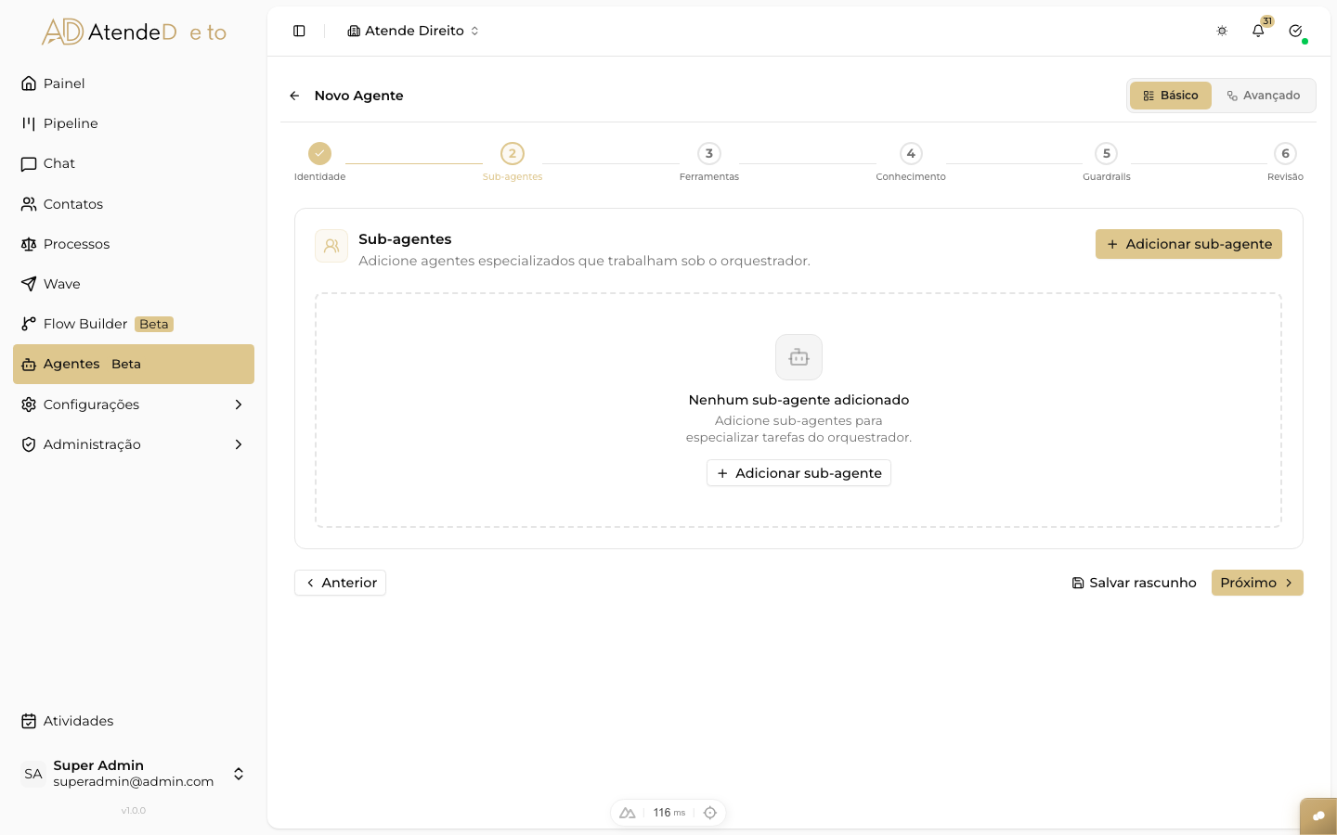Click gold Adicionar sub-agente button
The image size is (1337, 835).
(1188, 244)
